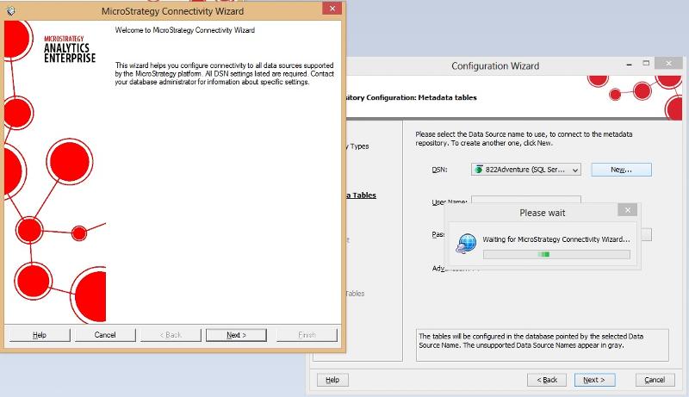Close the Please wait dialog
Image resolution: width=689 pixels, height=397 pixels.
pyautogui.click(x=628, y=210)
